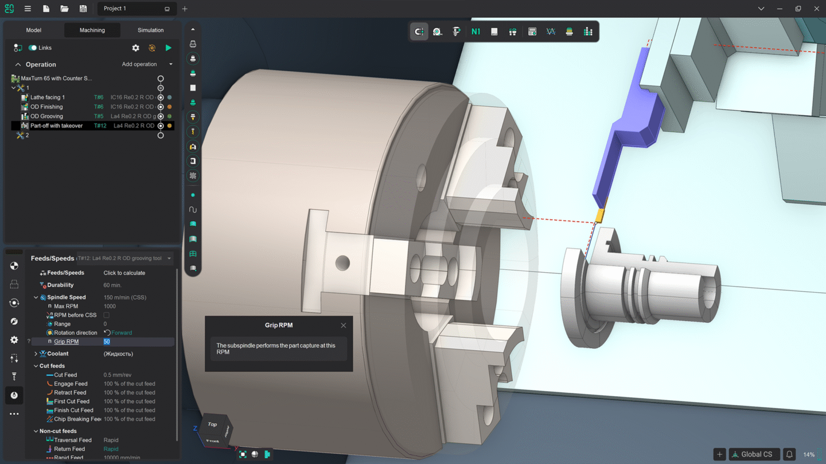Select the caliper measurement icon in top toolbar
826x464 pixels.
pos(456,32)
